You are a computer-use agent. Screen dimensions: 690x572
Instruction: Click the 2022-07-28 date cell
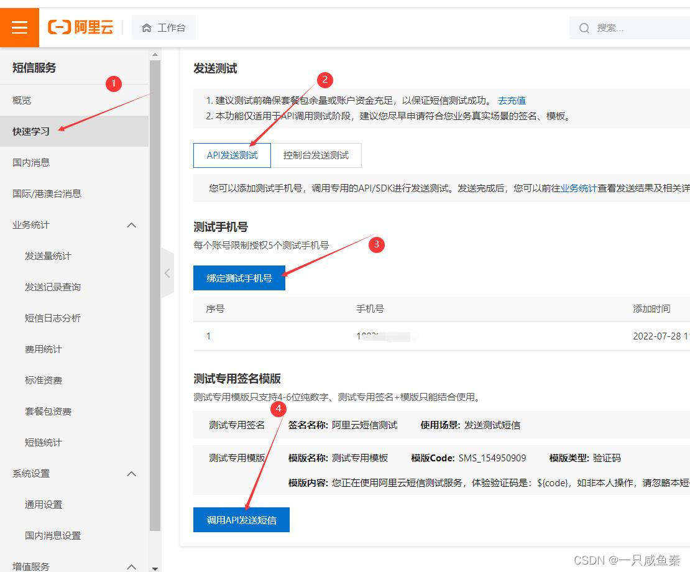[661, 336]
